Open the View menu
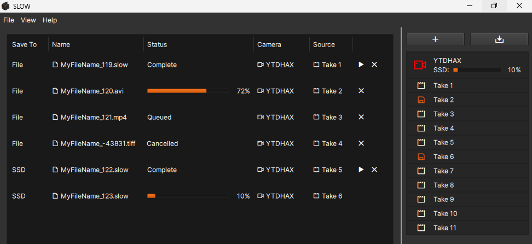This screenshot has height=244, width=532. tap(28, 20)
